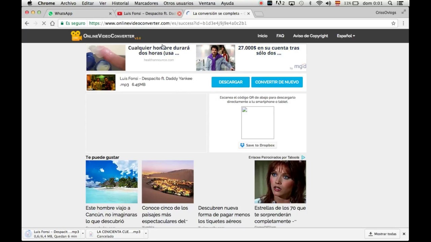The image size is (431, 242).
Task: Close the WhatsApp tab
Action: point(110,13)
